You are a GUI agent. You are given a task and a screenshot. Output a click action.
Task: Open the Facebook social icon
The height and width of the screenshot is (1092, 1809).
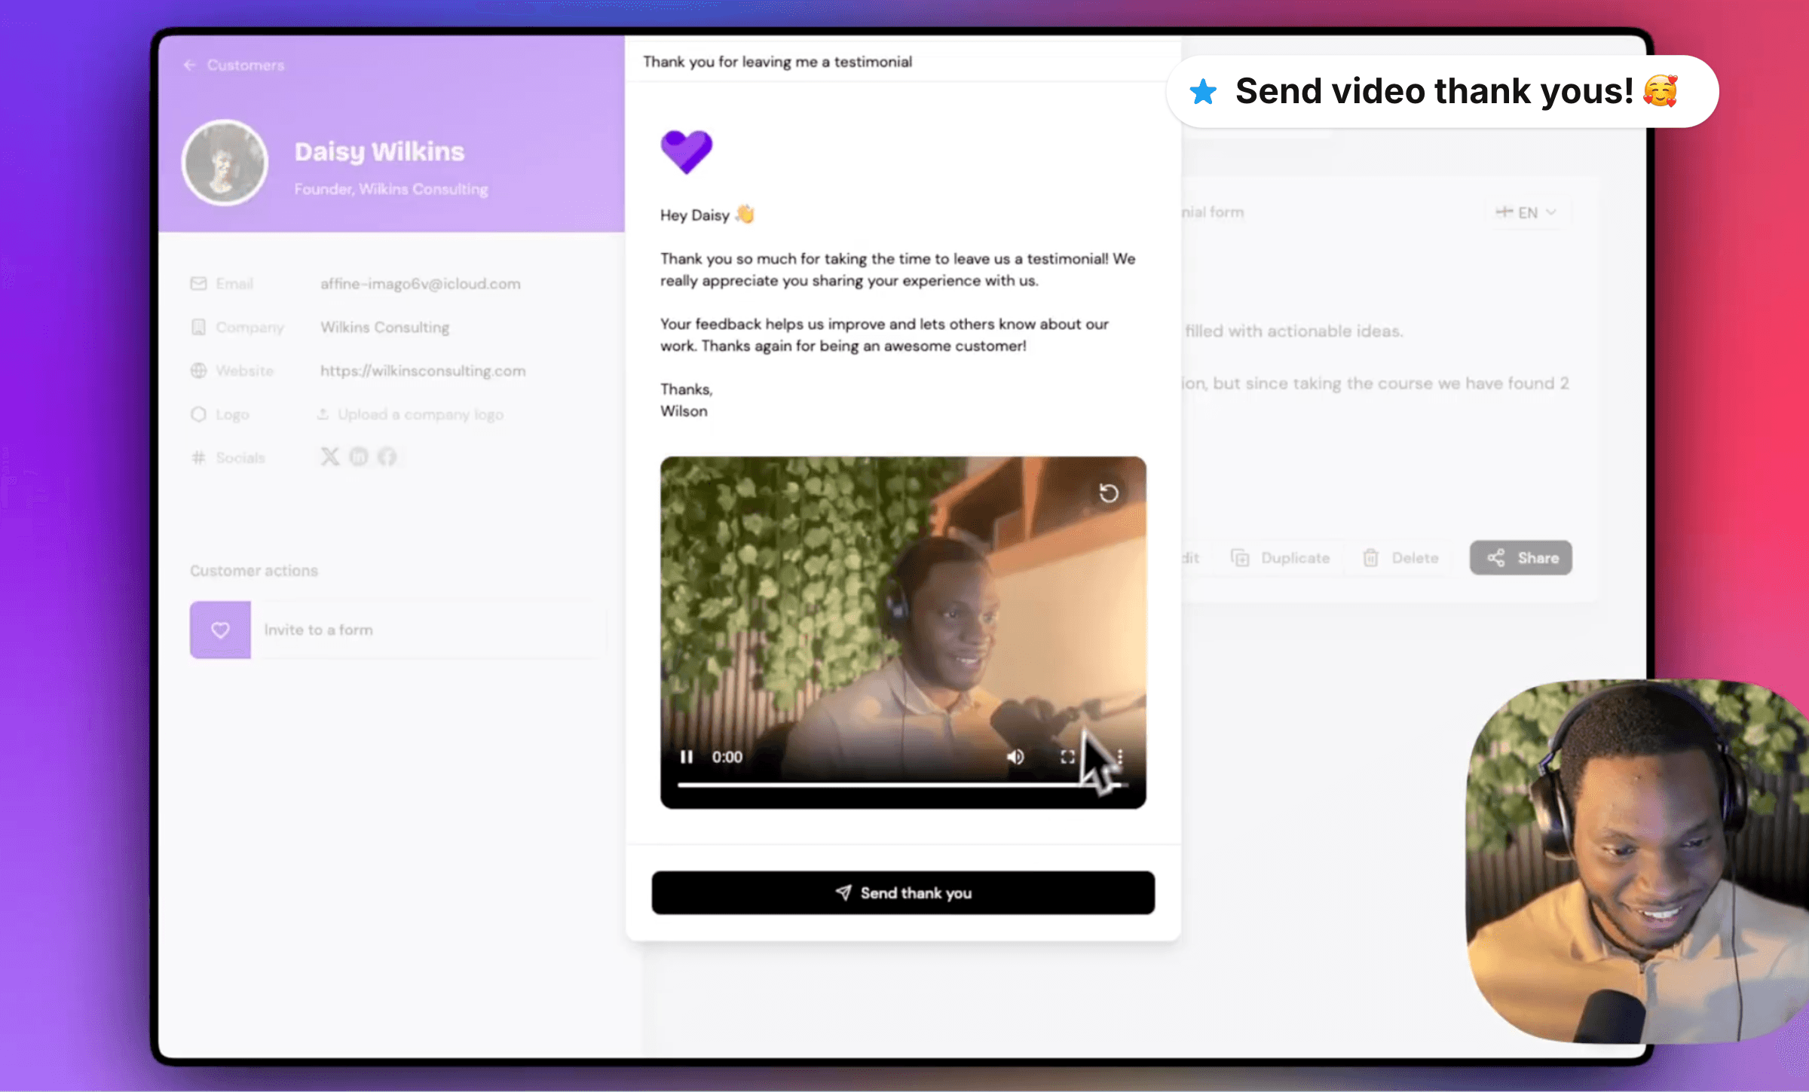coord(387,456)
